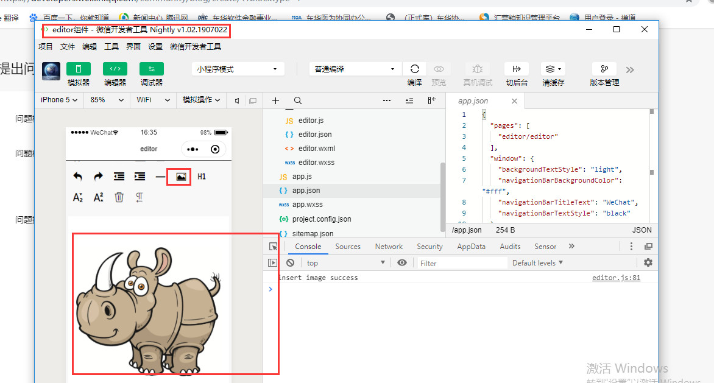
Task: Open mini program menu three dots capsule
Action: click(x=193, y=149)
